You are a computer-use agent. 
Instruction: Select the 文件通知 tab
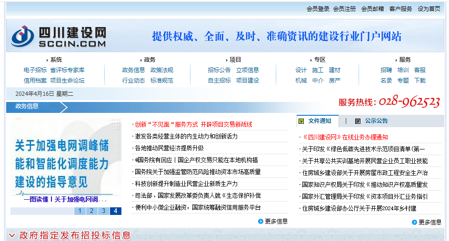(x=319, y=121)
